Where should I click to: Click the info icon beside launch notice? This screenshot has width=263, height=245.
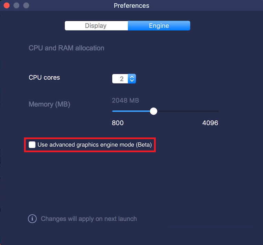(32, 219)
